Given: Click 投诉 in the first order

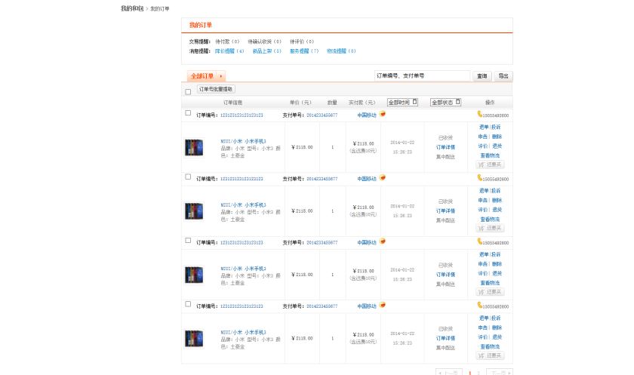Looking at the screenshot, I should point(496,127).
